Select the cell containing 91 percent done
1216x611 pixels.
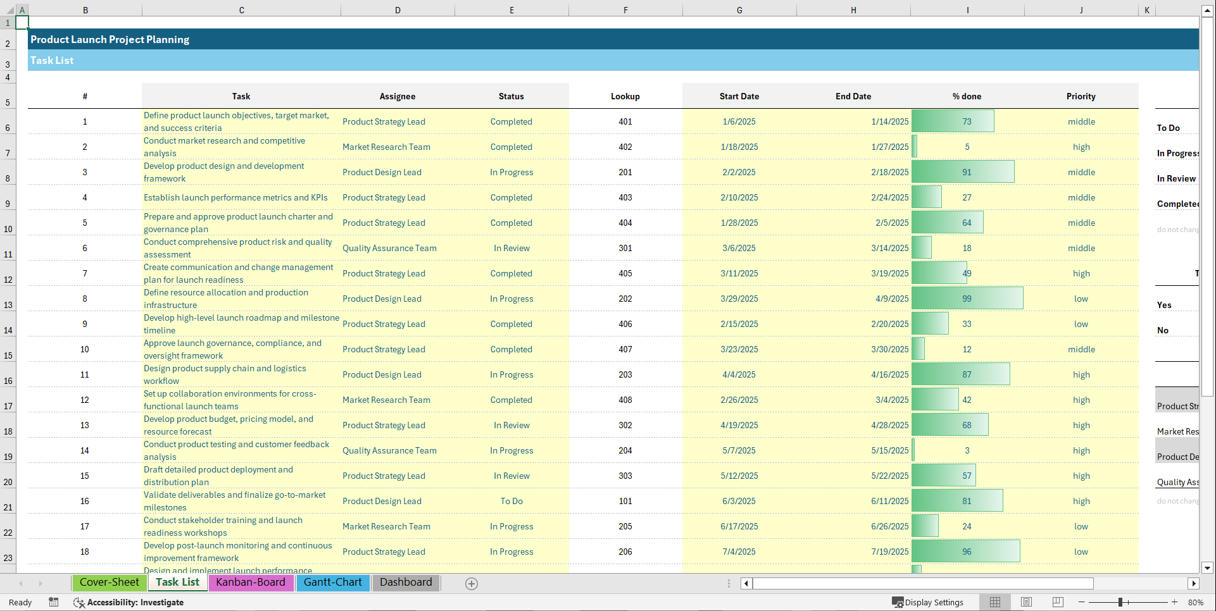pyautogui.click(x=967, y=171)
